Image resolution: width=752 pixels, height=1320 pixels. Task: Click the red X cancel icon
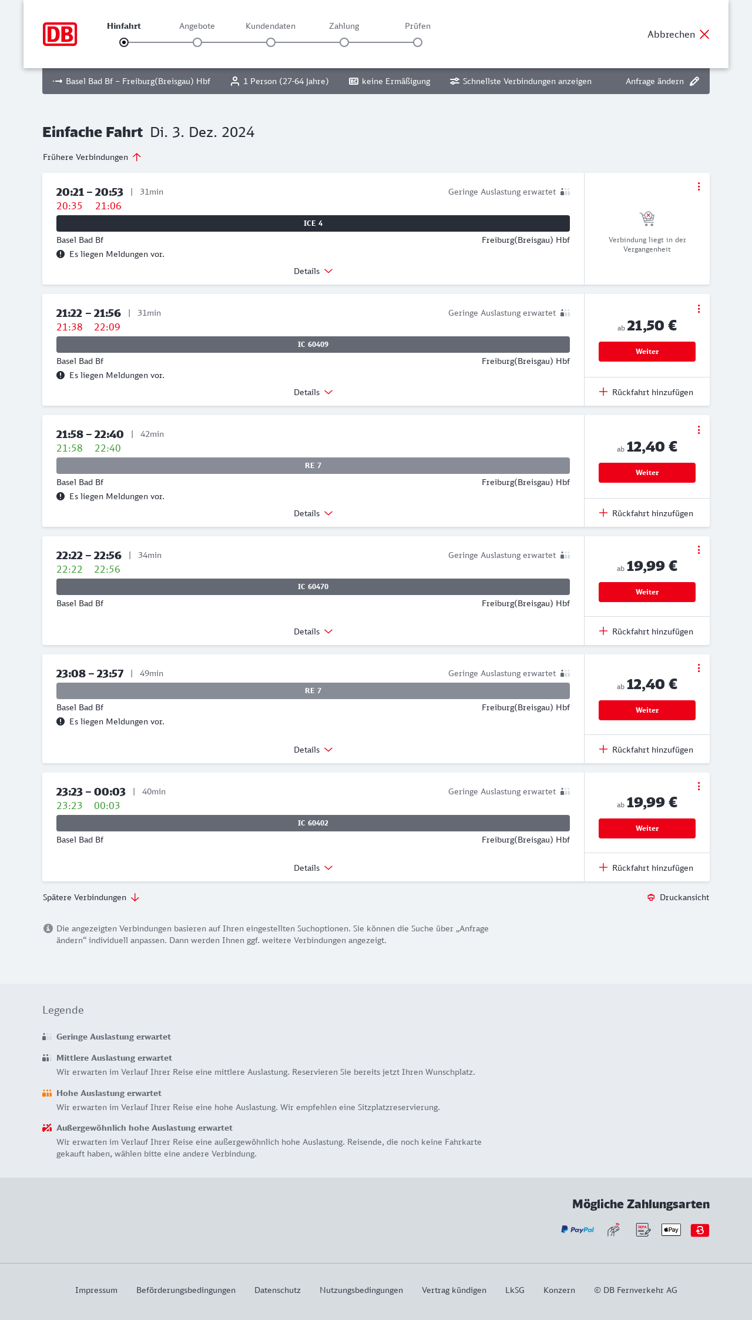[x=704, y=34]
